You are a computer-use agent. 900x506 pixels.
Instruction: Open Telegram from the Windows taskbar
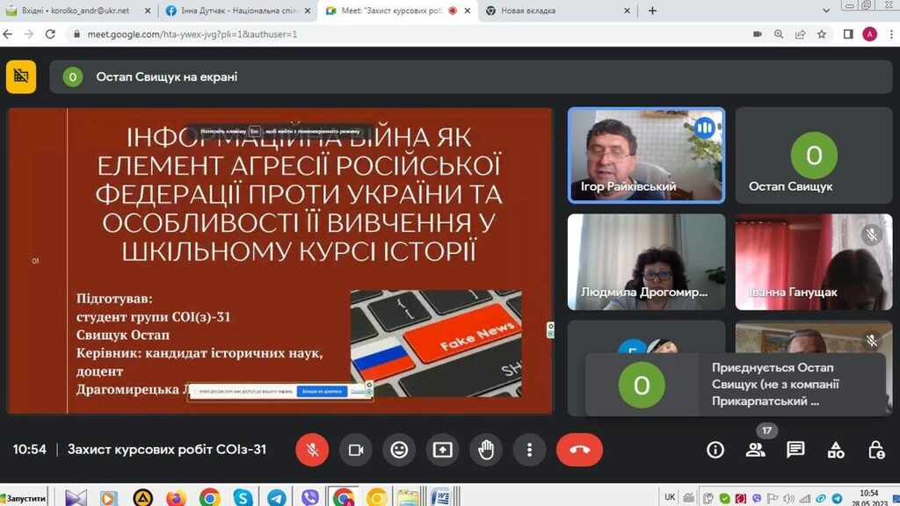pyautogui.click(x=276, y=497)
